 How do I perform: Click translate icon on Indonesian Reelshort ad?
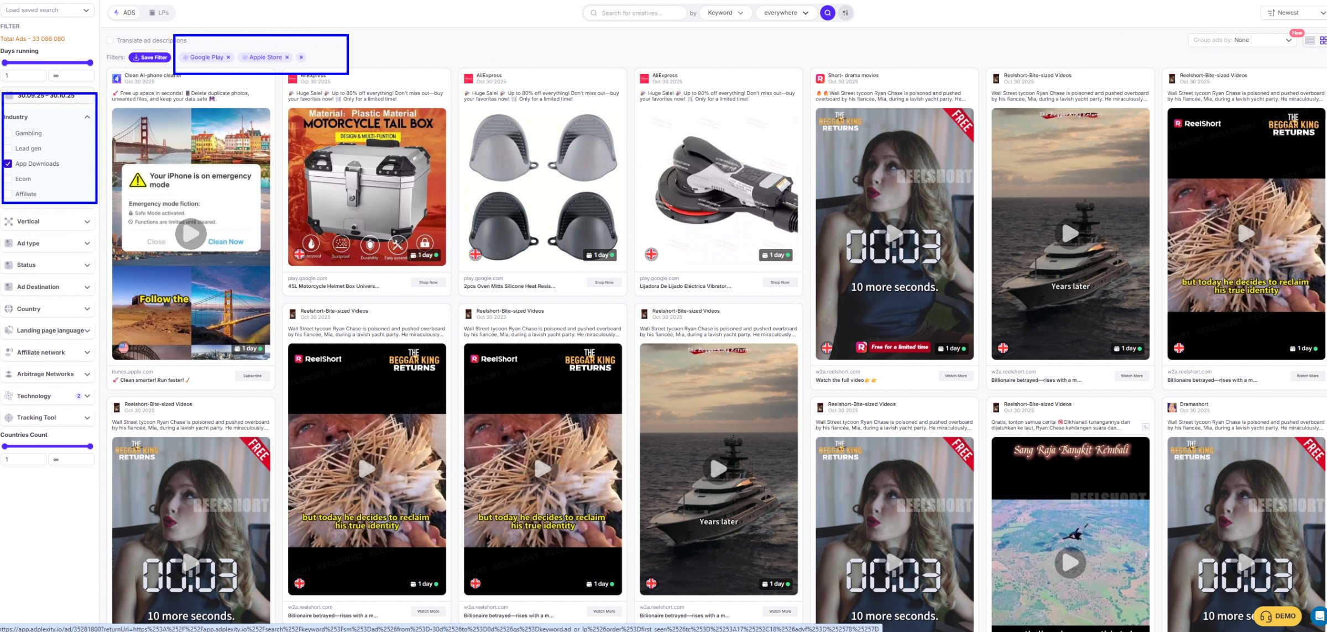(x=1145, y=427)
